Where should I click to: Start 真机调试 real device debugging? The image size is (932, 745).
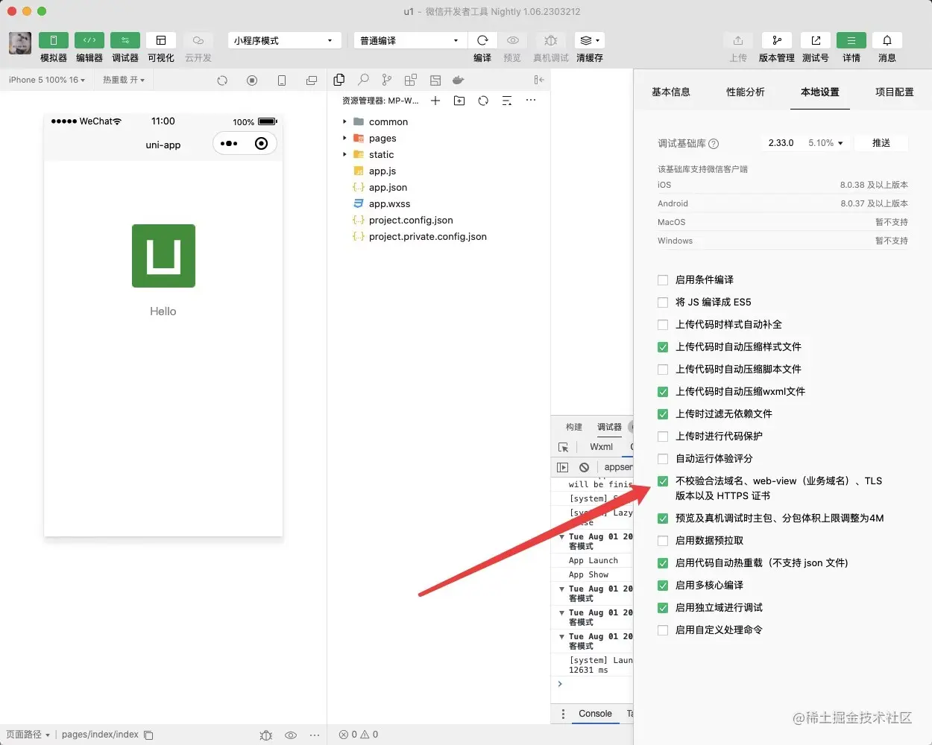(550, 40)
